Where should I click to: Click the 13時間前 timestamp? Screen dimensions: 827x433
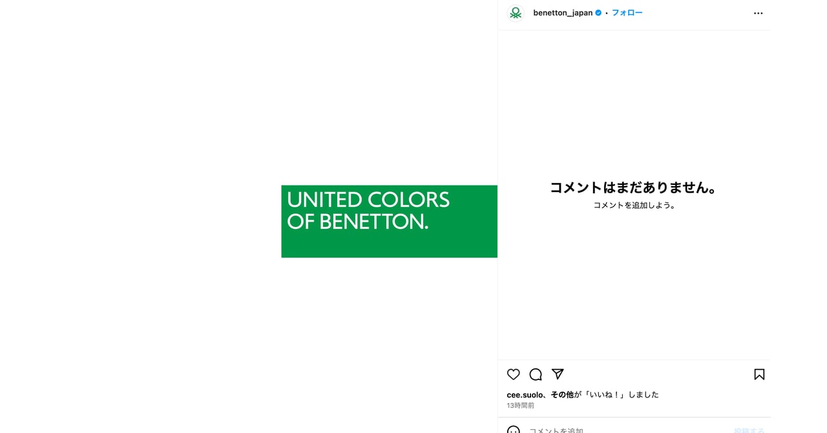tap(520, 406)
